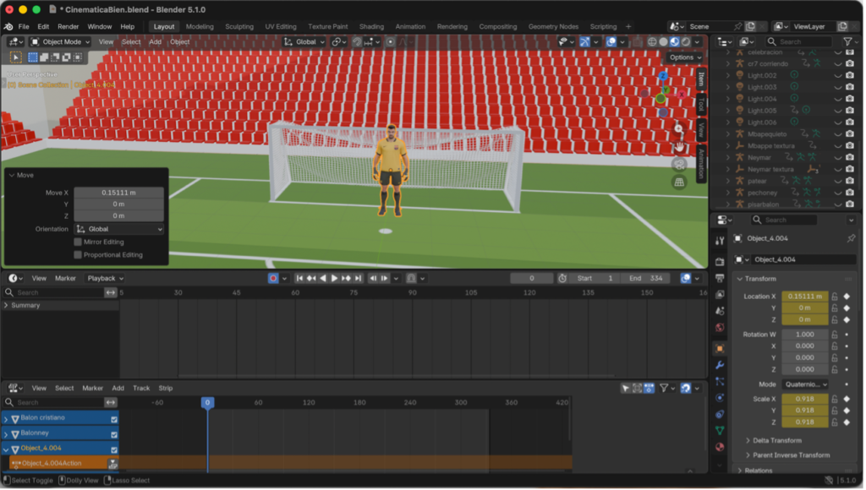Screen dimensions: 866x490
Task: Toggle the auto keying record button
Action: coord(273,278)
